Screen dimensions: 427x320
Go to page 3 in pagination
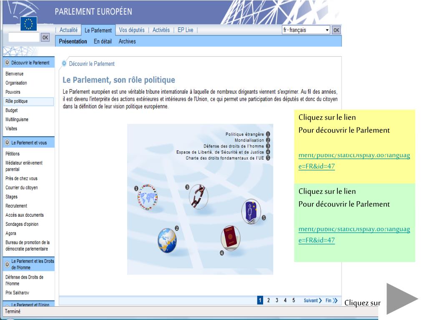point(277,300)
